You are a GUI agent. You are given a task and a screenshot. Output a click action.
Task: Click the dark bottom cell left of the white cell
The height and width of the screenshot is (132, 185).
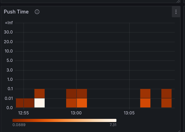[29, 103]
